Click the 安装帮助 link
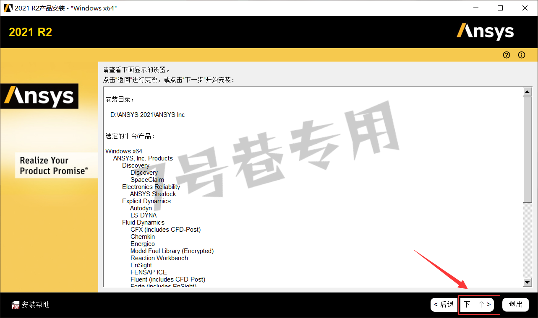538x318 pixels. [x=36, y=305]
